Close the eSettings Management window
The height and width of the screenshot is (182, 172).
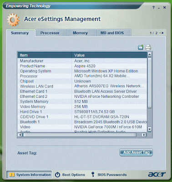pyautogui.click(x=164, y=8)
